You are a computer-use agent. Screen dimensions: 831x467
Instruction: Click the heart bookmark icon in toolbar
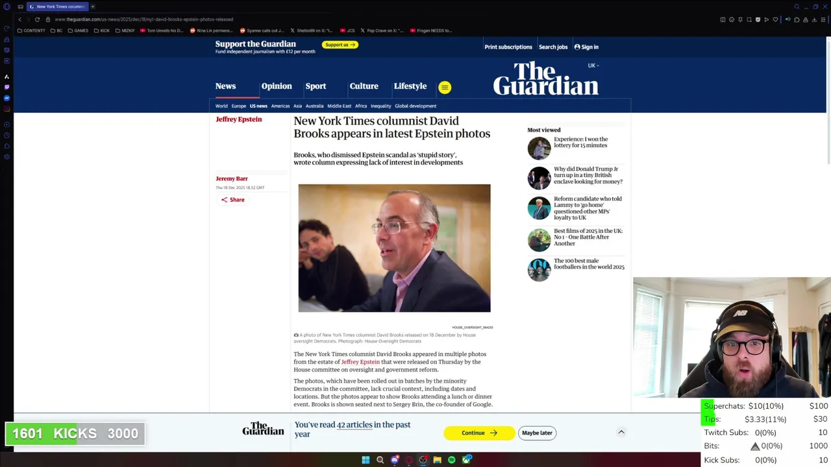(775, 19)
